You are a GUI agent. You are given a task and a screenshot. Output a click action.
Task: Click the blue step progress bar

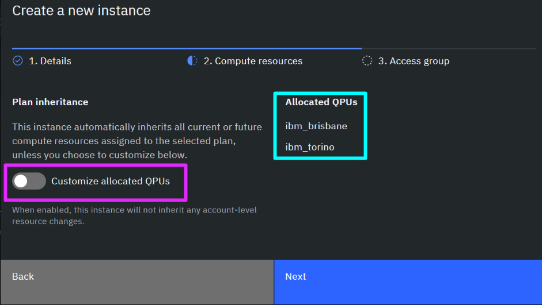187,49
